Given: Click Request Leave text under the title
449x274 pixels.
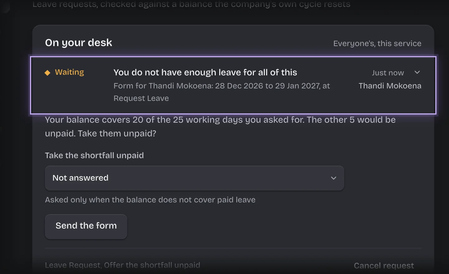Looking at the screenshot, I should [x=141, y=98].
